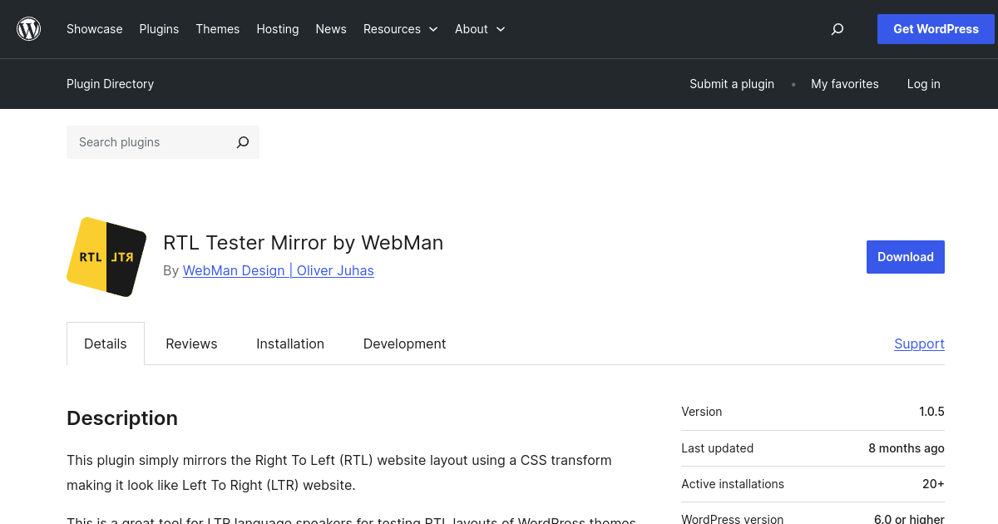
Task: Click the WordPress version value 6.0 or higher
Action: click(909, 519)
